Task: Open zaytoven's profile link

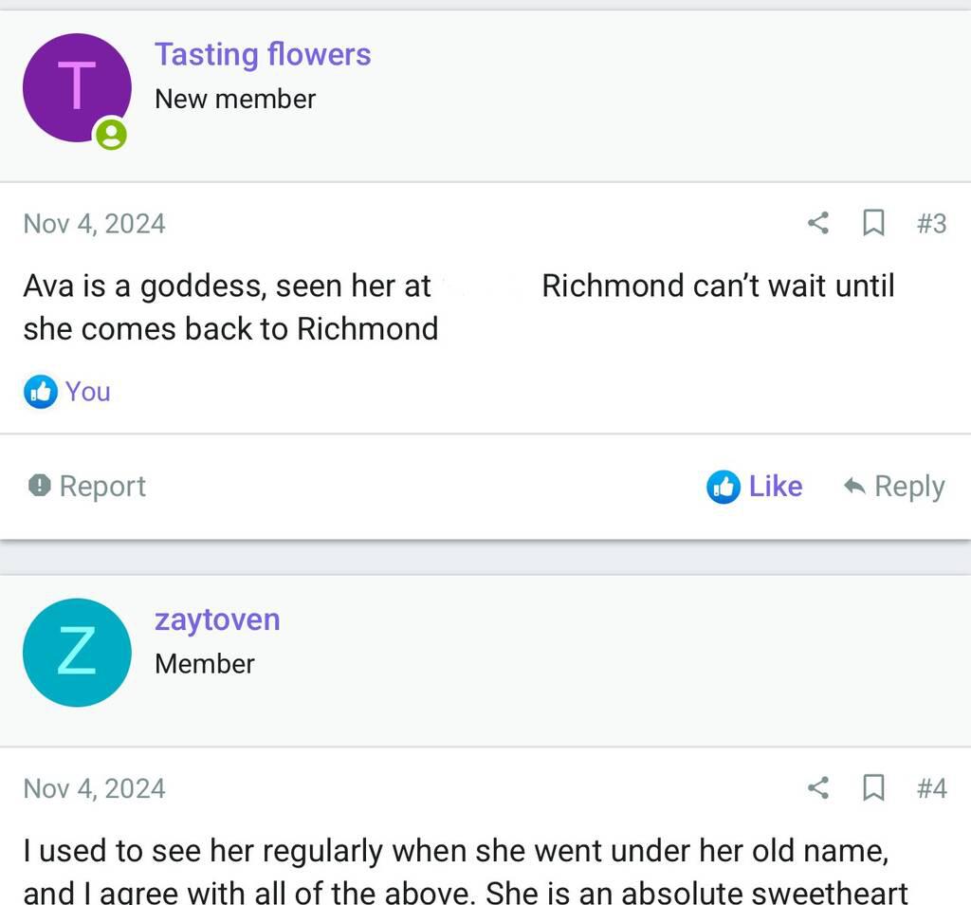Action: click(217, 619)
